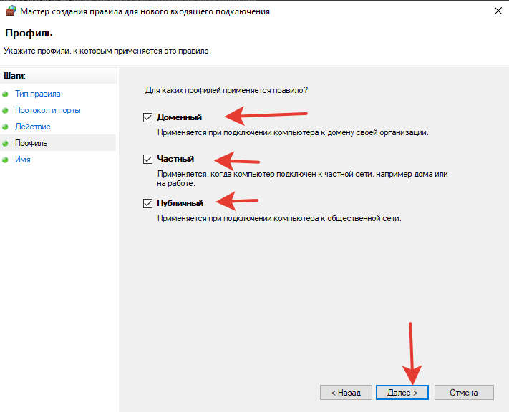Click the Публичный label text
509x412 pixels.
tap(180, 203)
